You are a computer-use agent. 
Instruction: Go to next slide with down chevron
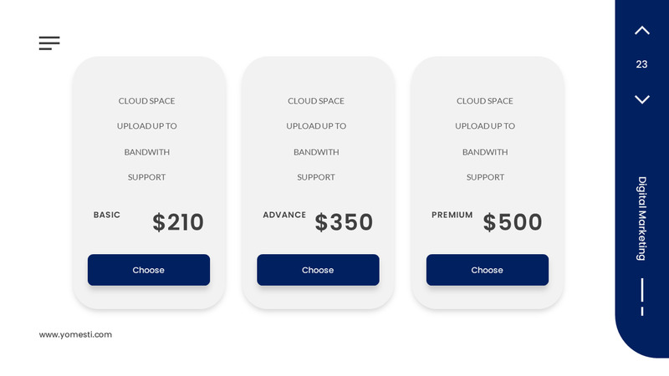641,99
